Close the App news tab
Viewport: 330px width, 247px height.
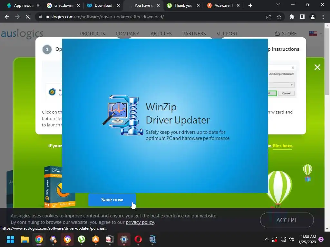tap(38, 5)
